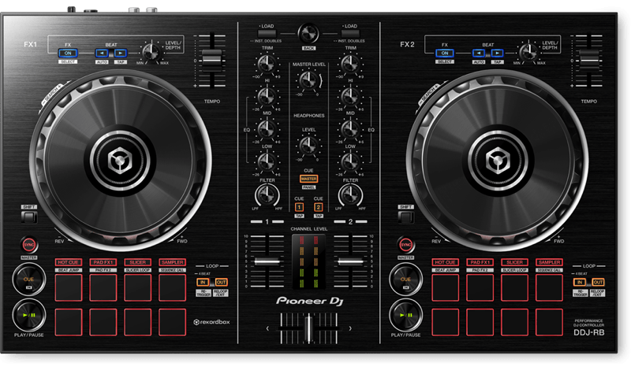631x374 pixels.
Task: Select left deck HOT CUE pad mode
Action: (69, 262)
